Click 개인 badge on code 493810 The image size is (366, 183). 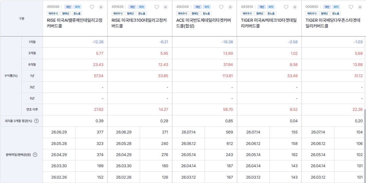[262, 7]
